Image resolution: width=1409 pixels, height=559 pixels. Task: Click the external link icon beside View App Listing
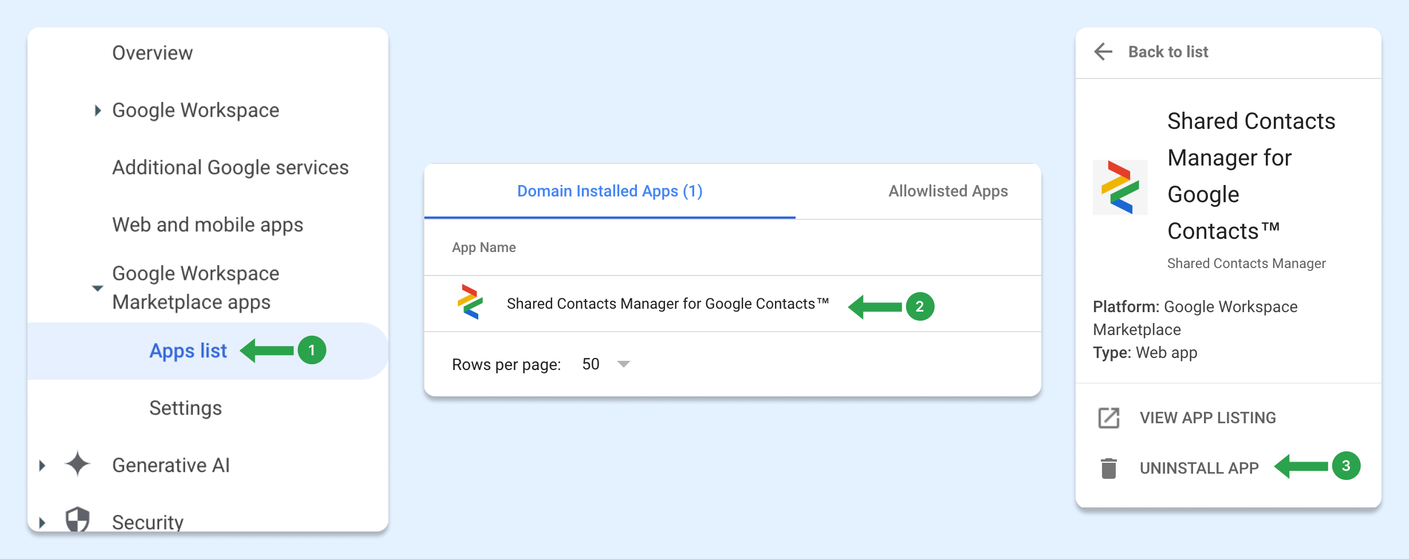[1109, 418]
